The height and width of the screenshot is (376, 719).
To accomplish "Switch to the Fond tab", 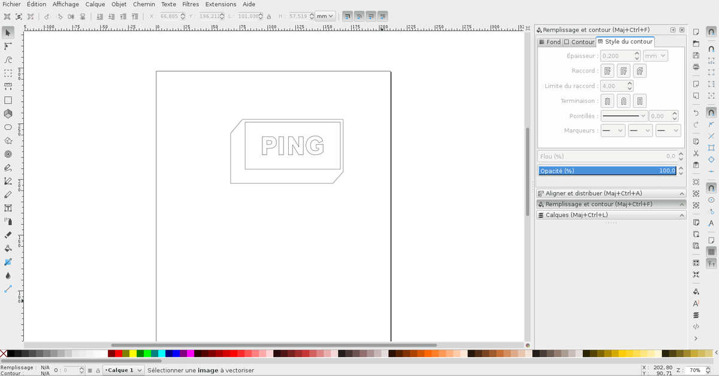I will click(x=549, y=42).
